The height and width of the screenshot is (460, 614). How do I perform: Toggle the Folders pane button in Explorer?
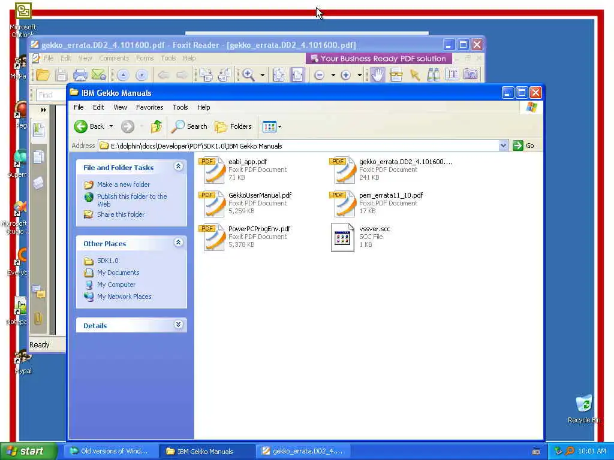(x=233, y=126)
